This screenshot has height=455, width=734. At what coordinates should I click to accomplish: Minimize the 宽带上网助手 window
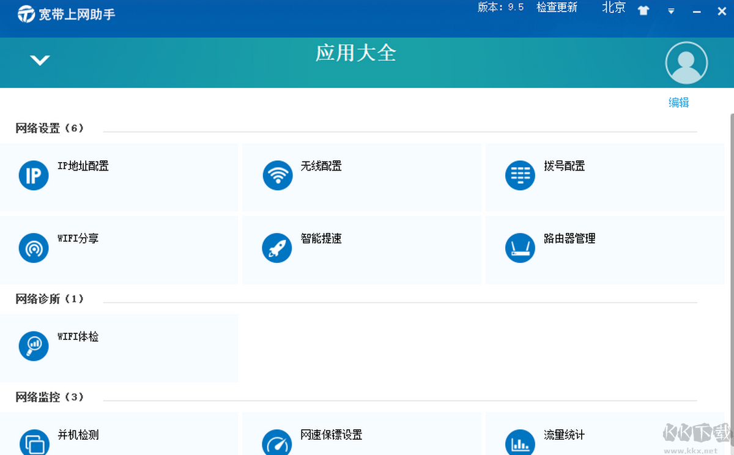tap(697, 12)
